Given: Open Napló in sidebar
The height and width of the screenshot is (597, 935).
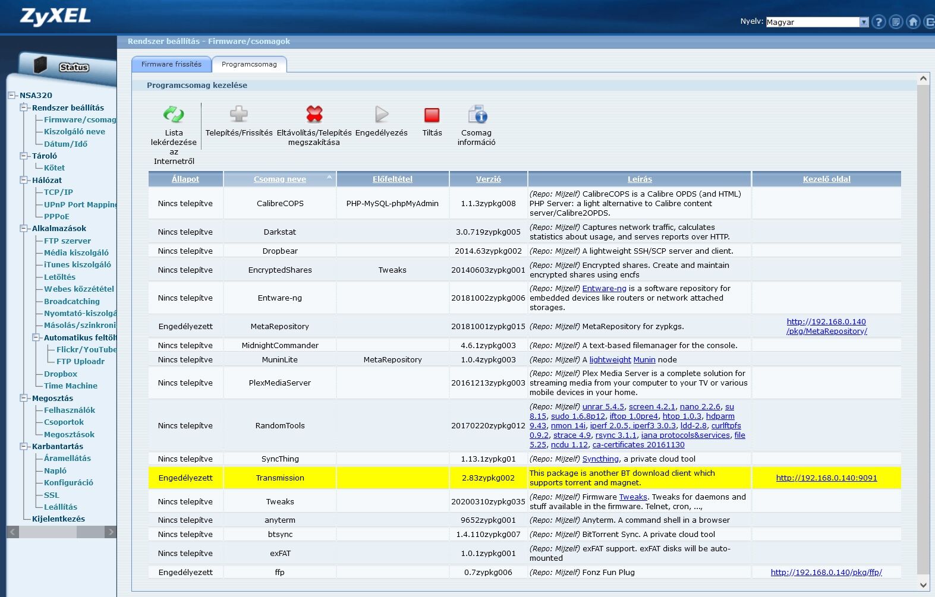Looking at the screenshot, I should [x=55, y=470].
